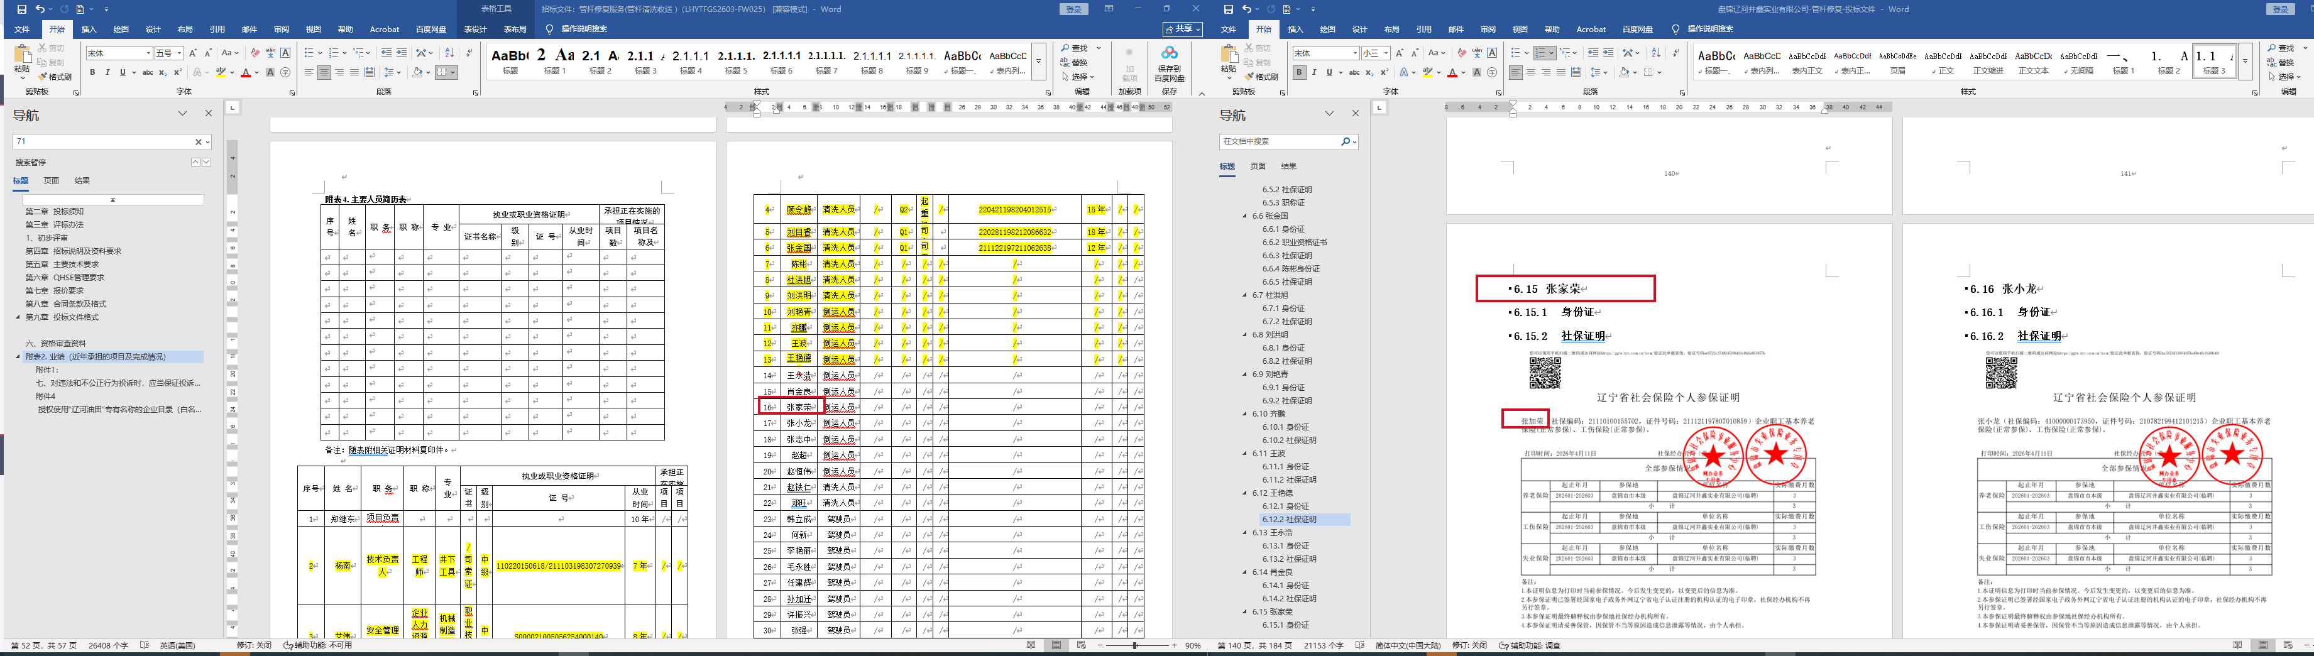Open font name dropdown in left window

coord(148,53)
